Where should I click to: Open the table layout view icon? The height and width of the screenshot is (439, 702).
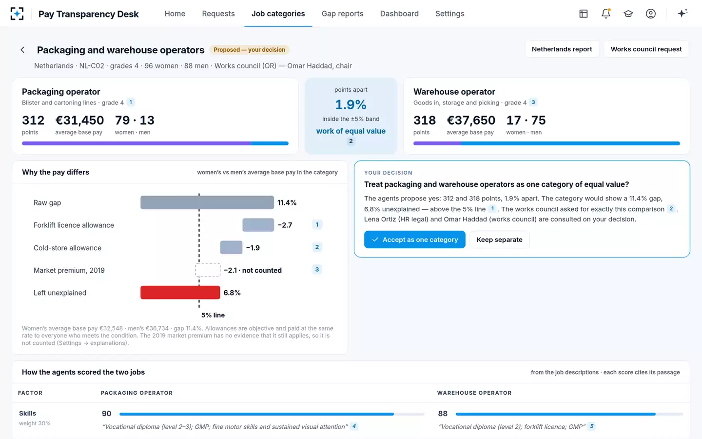click(584, 14)
